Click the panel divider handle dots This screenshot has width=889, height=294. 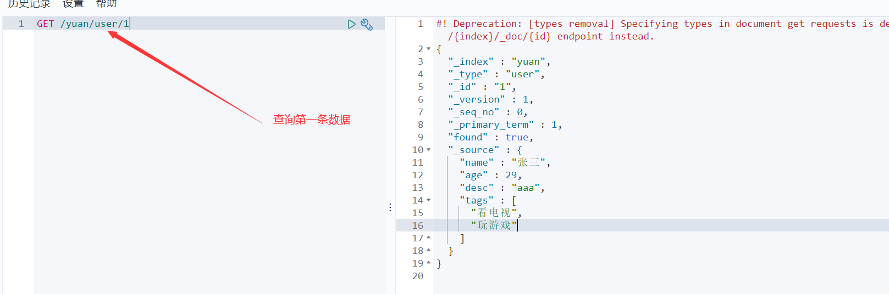[x=390, y=207]
